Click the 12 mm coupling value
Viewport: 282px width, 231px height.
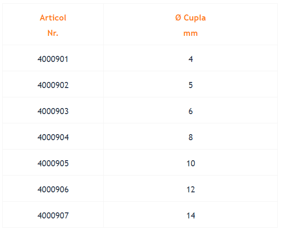[x=191, y=190]
